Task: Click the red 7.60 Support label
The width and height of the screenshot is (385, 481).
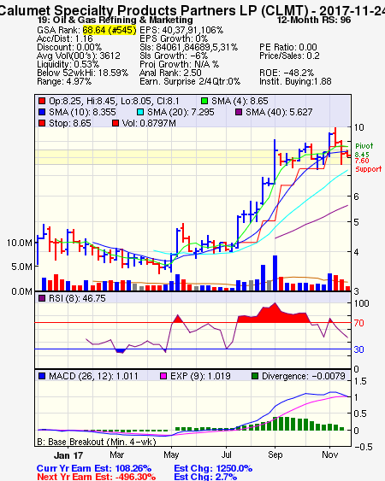Action: click(x=368, y=165)
